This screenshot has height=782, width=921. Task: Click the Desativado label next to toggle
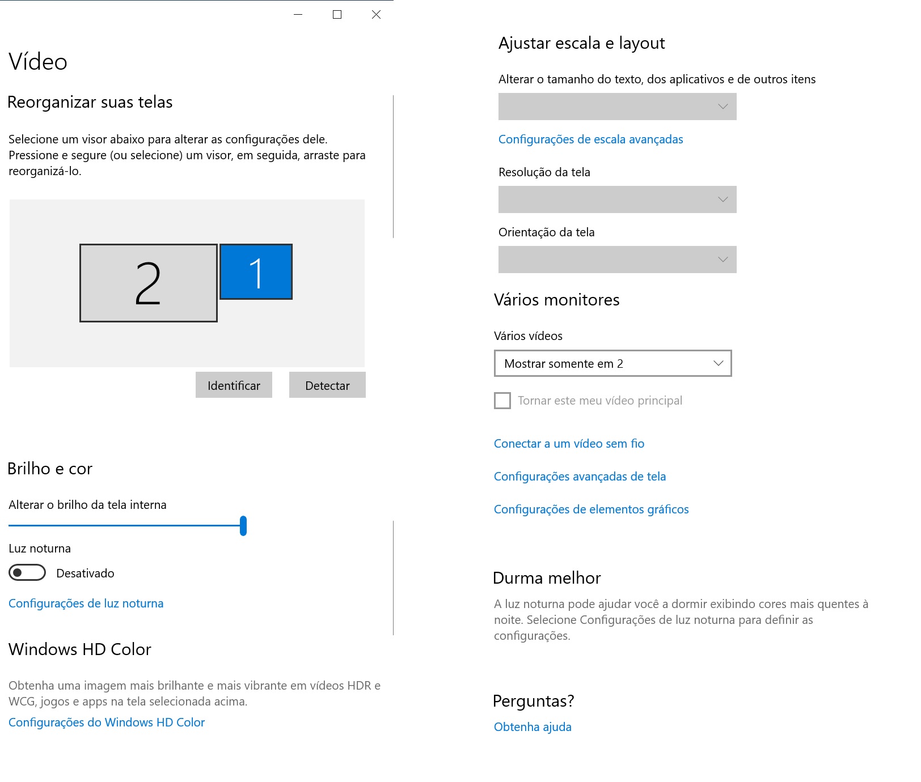(x=85, y=573)
